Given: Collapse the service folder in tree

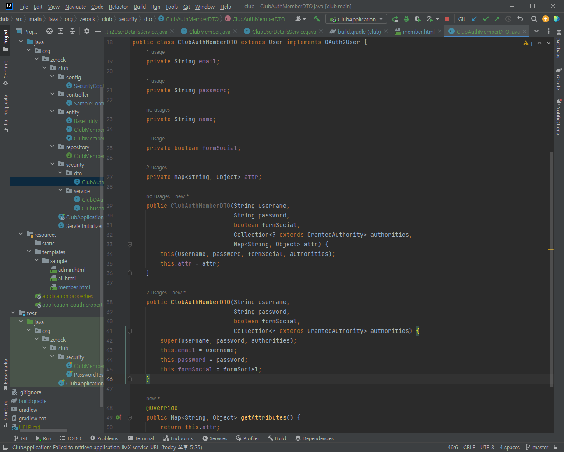Looking at the screenshot, I should pyautogui.click(x=60, y=190).
